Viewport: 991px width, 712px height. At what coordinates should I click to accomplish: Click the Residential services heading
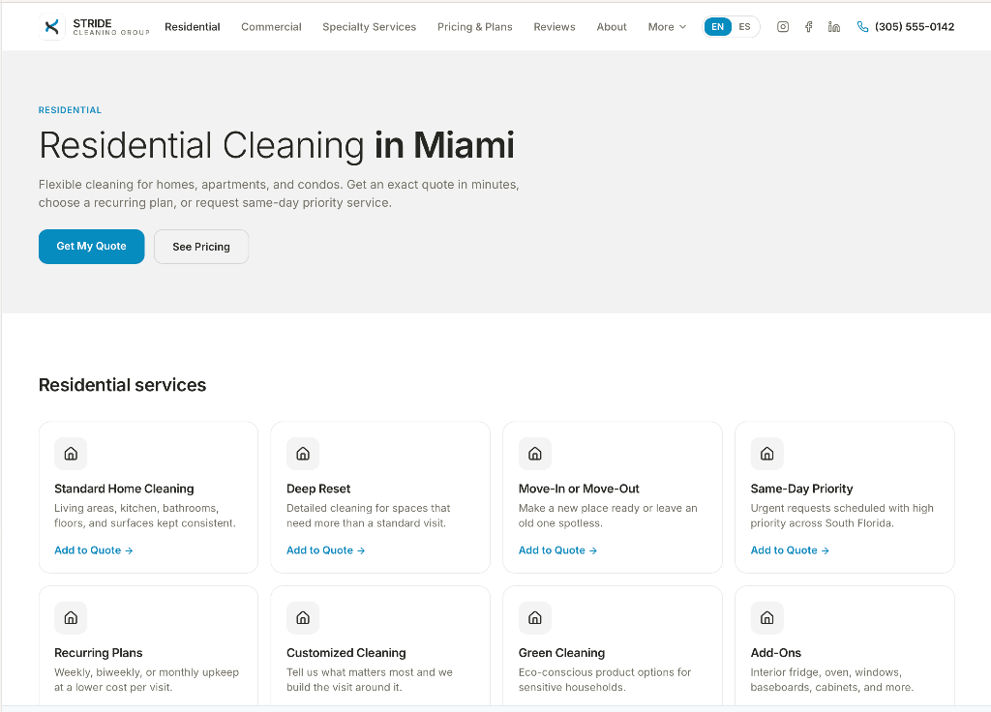click(x=122, y=385)
